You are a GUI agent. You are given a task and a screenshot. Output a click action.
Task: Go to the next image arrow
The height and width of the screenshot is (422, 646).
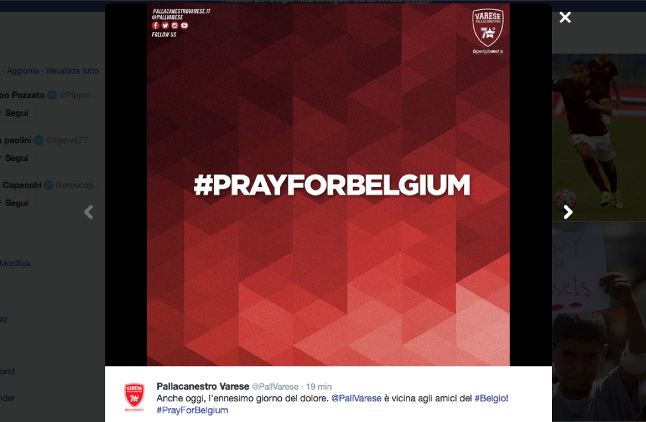click(x=568, y=212)
